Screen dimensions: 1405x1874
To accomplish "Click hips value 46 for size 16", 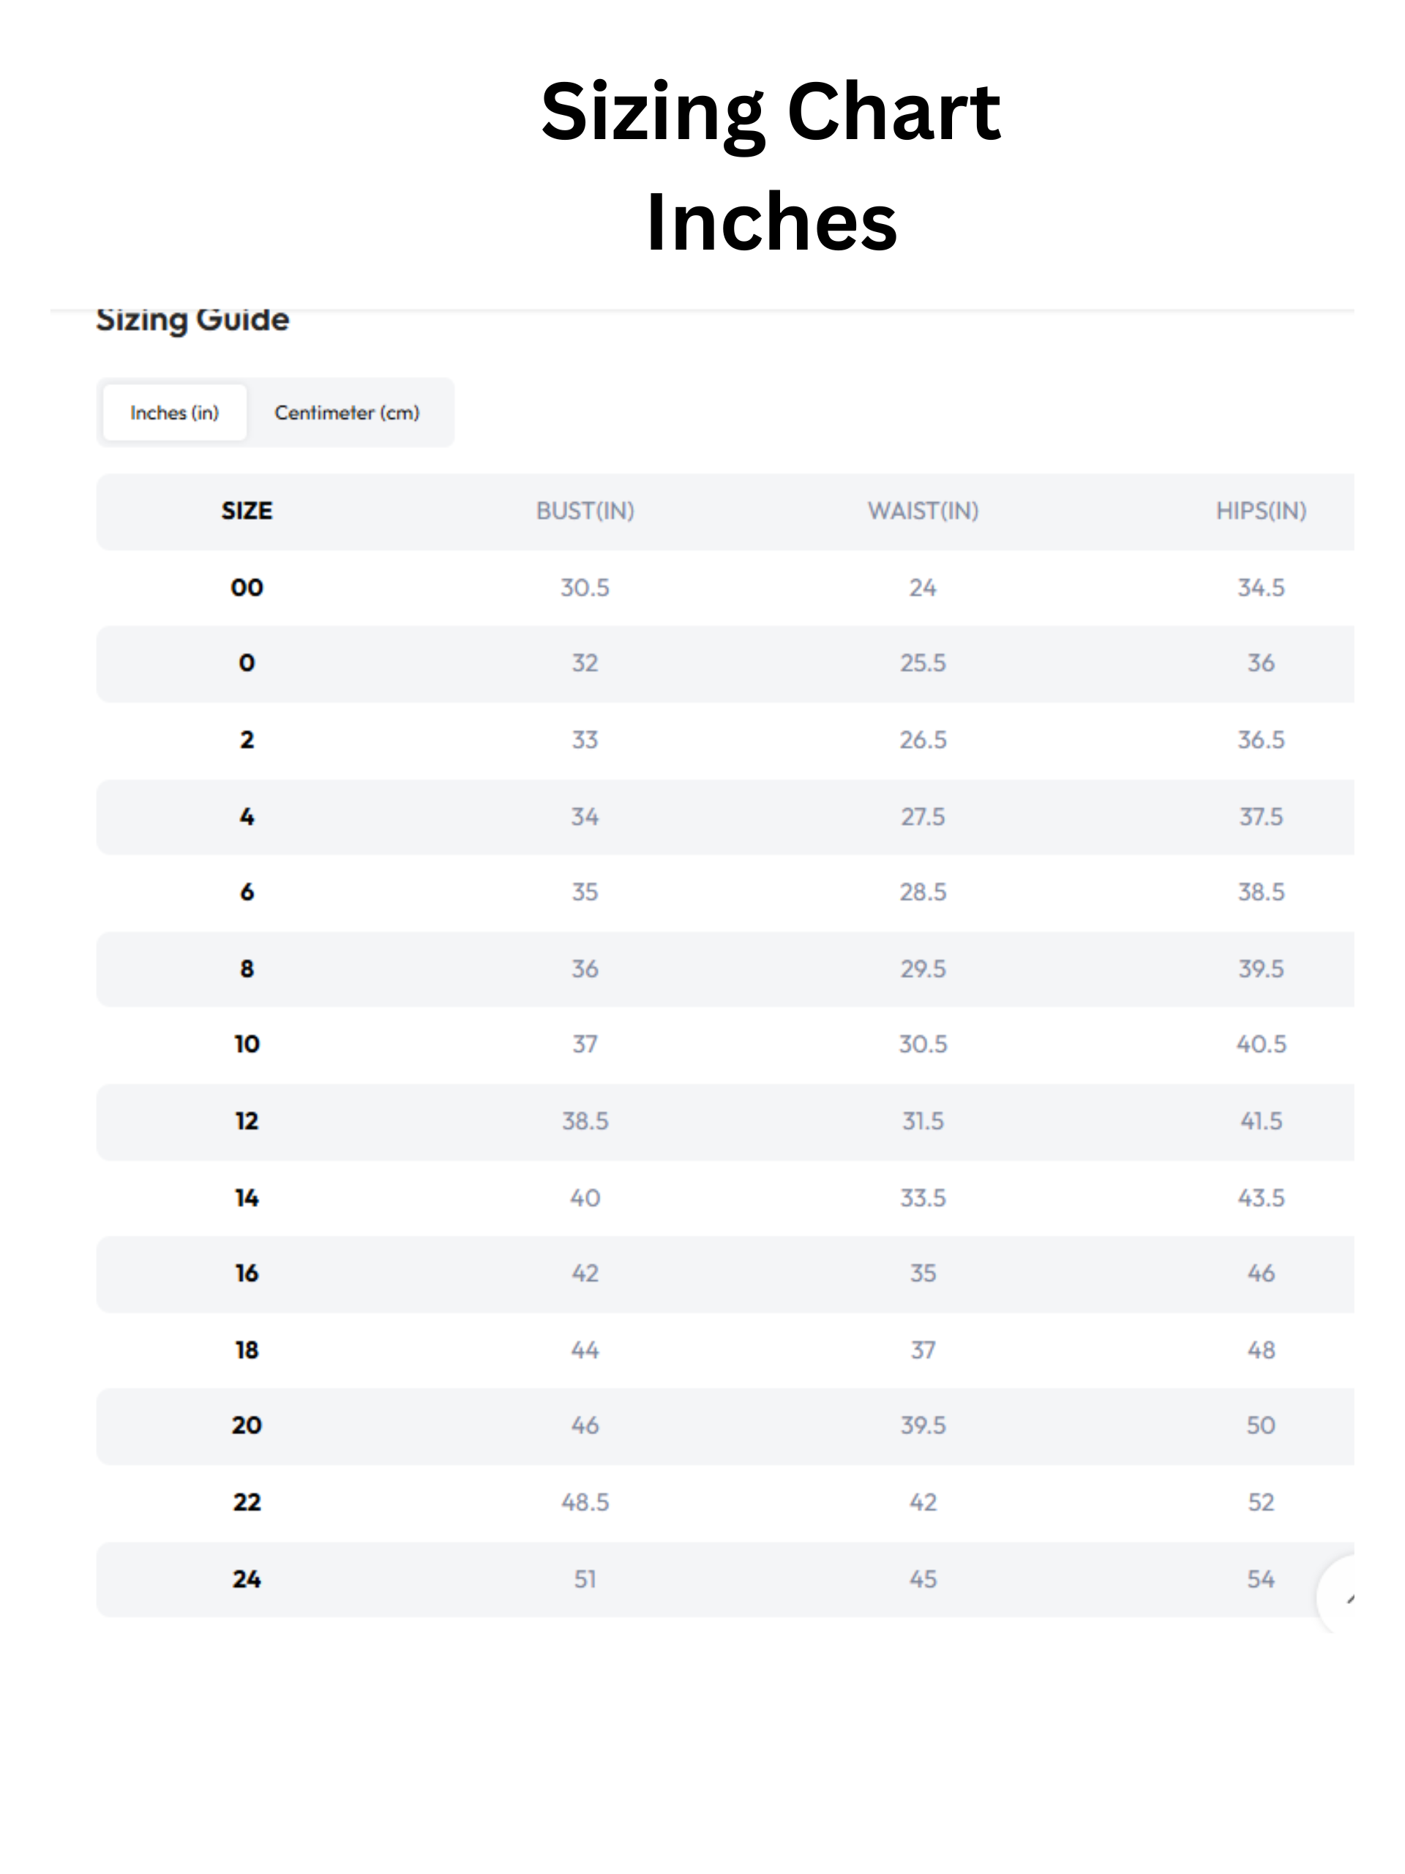I will tap(1260, 1272).
